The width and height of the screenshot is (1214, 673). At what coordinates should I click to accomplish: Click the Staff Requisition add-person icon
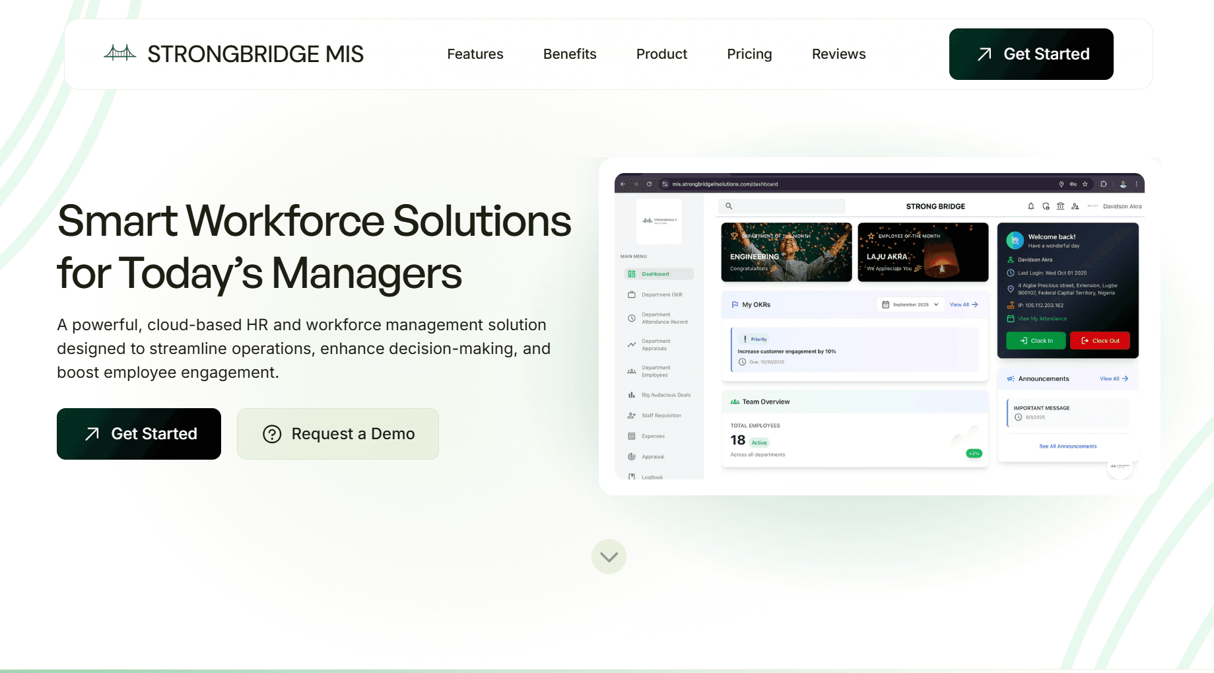click(632, 415)
